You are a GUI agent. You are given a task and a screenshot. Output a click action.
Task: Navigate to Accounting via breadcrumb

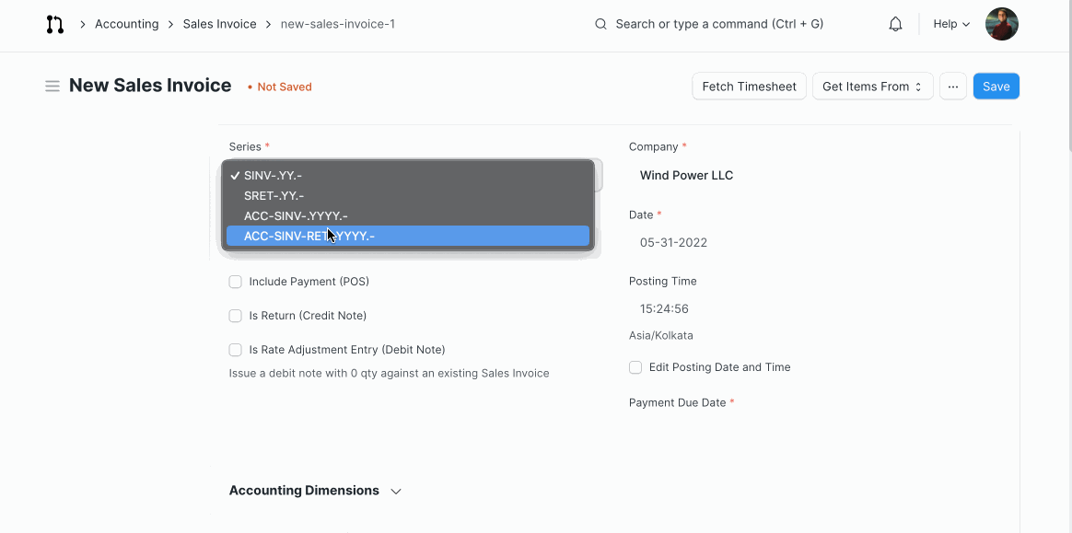126,24
